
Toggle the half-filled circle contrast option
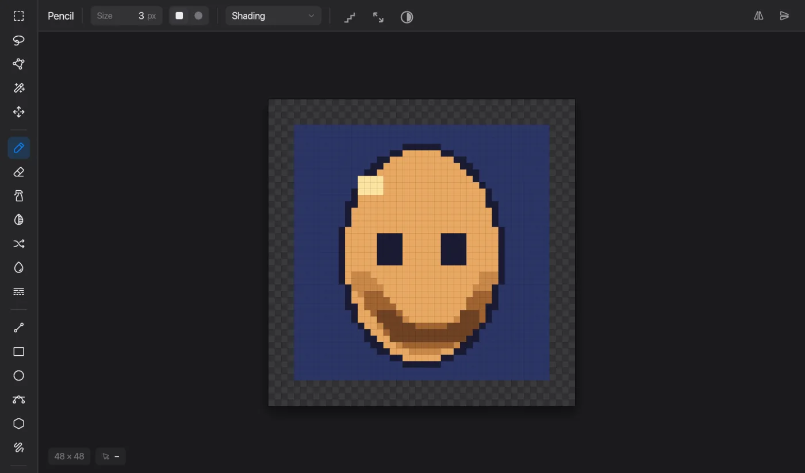click(x=407, y=17)
